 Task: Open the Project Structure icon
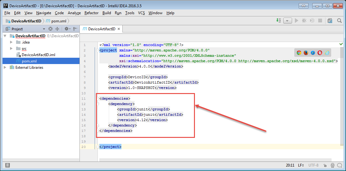[x=330, y=21]
